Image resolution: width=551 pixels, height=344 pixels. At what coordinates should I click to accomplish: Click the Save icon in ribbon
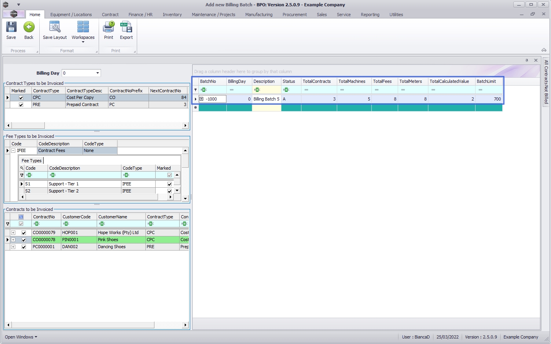tap(11, 27)
